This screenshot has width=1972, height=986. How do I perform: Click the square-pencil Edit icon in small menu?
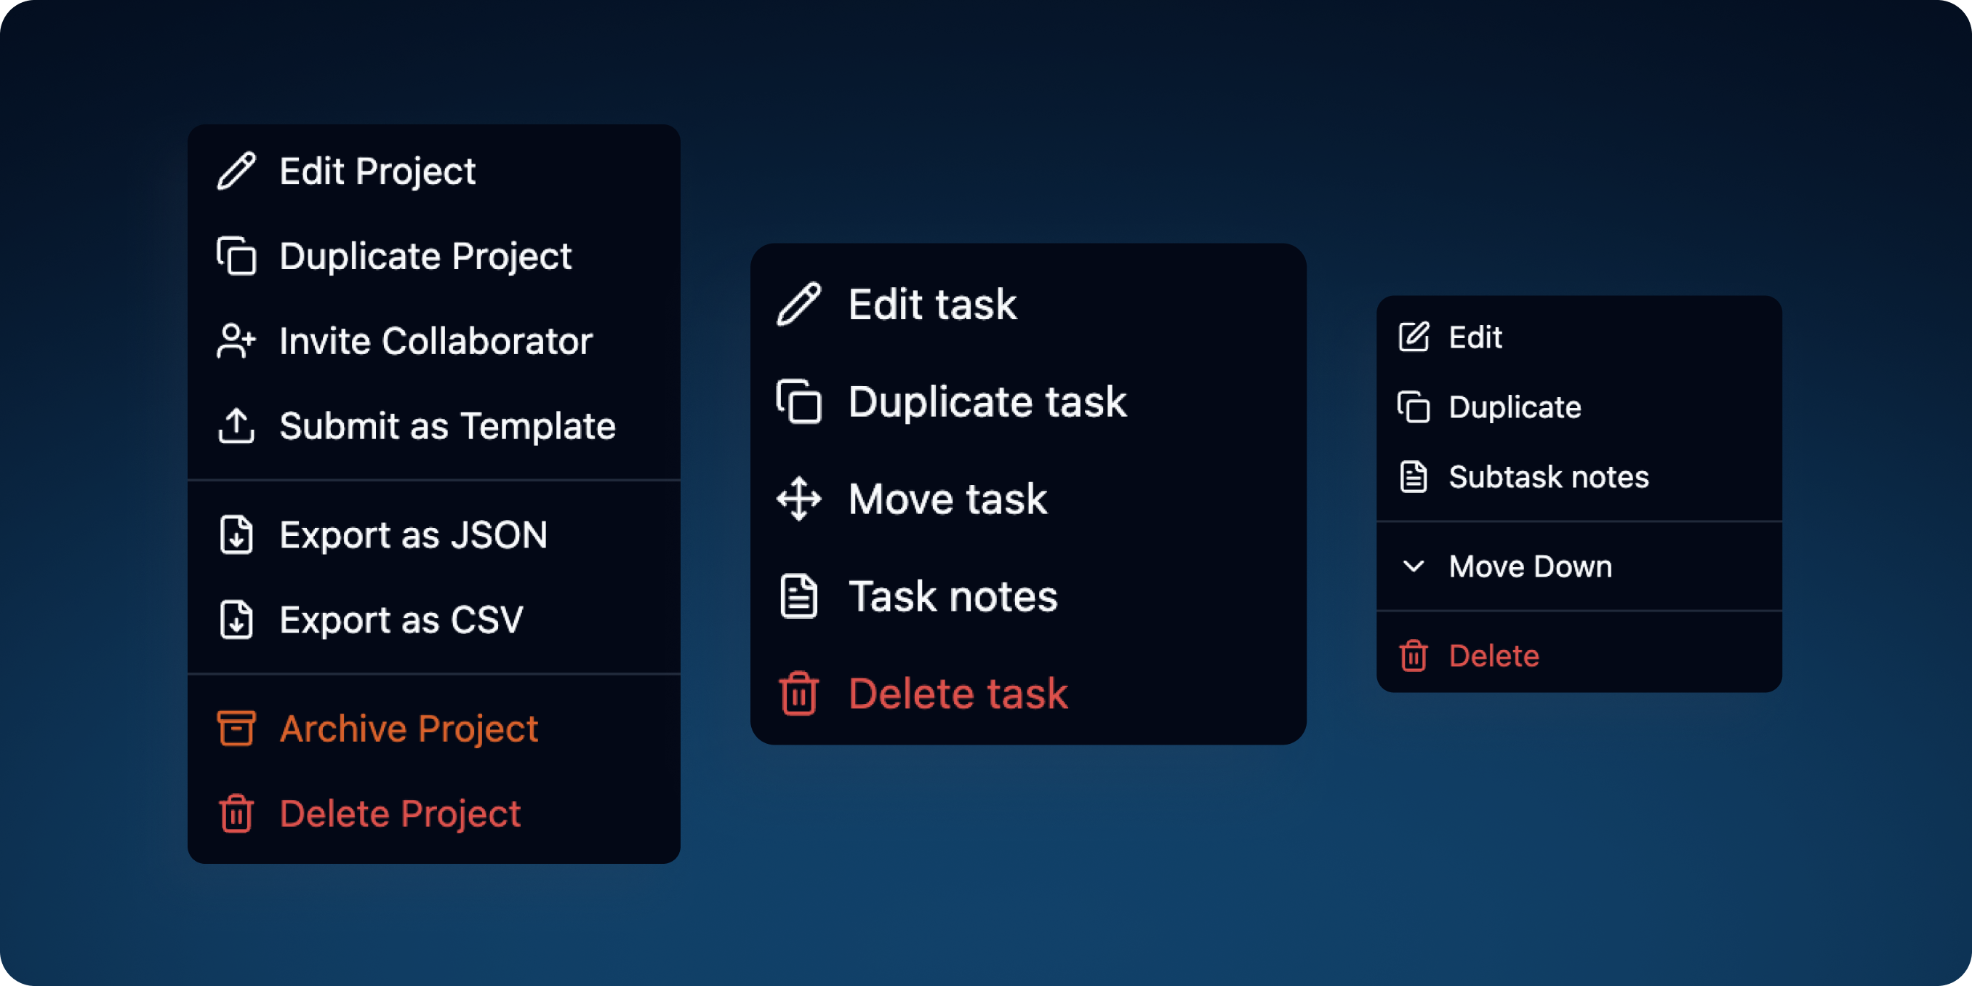point(1413,337)
